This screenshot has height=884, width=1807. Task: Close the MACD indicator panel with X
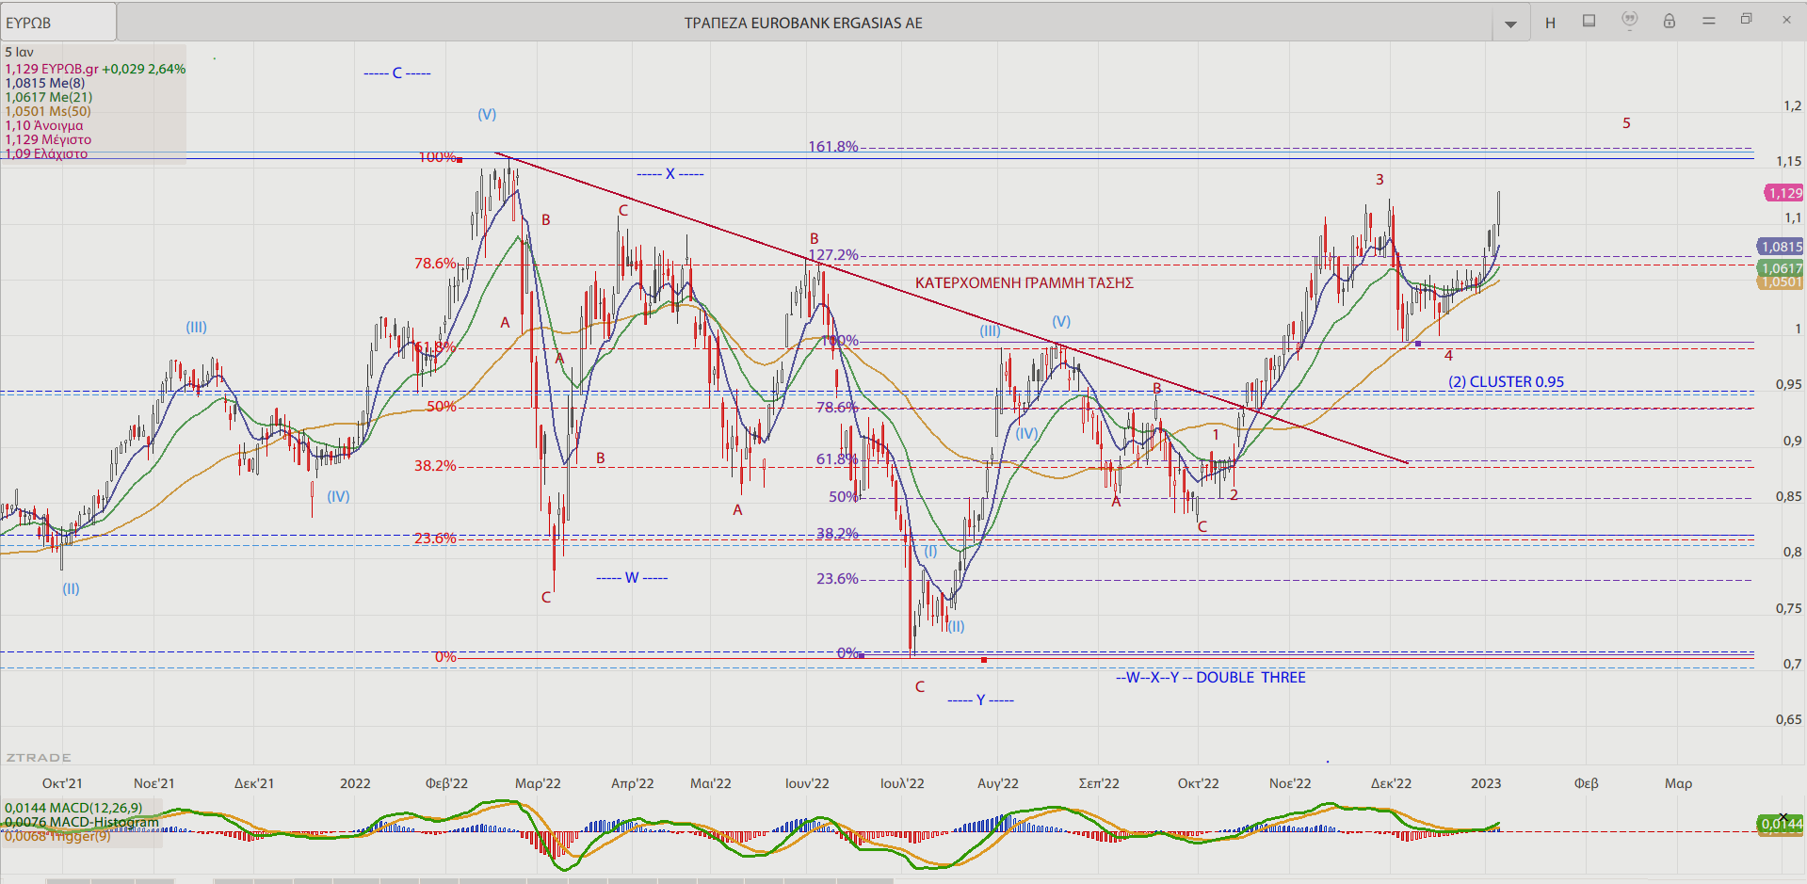pyautogui.click(x=1783, y=817)
